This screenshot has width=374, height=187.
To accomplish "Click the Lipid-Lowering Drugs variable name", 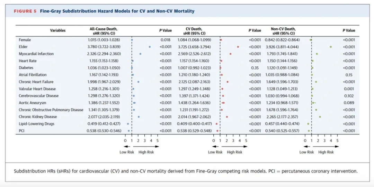I will [x=36, y=124].
